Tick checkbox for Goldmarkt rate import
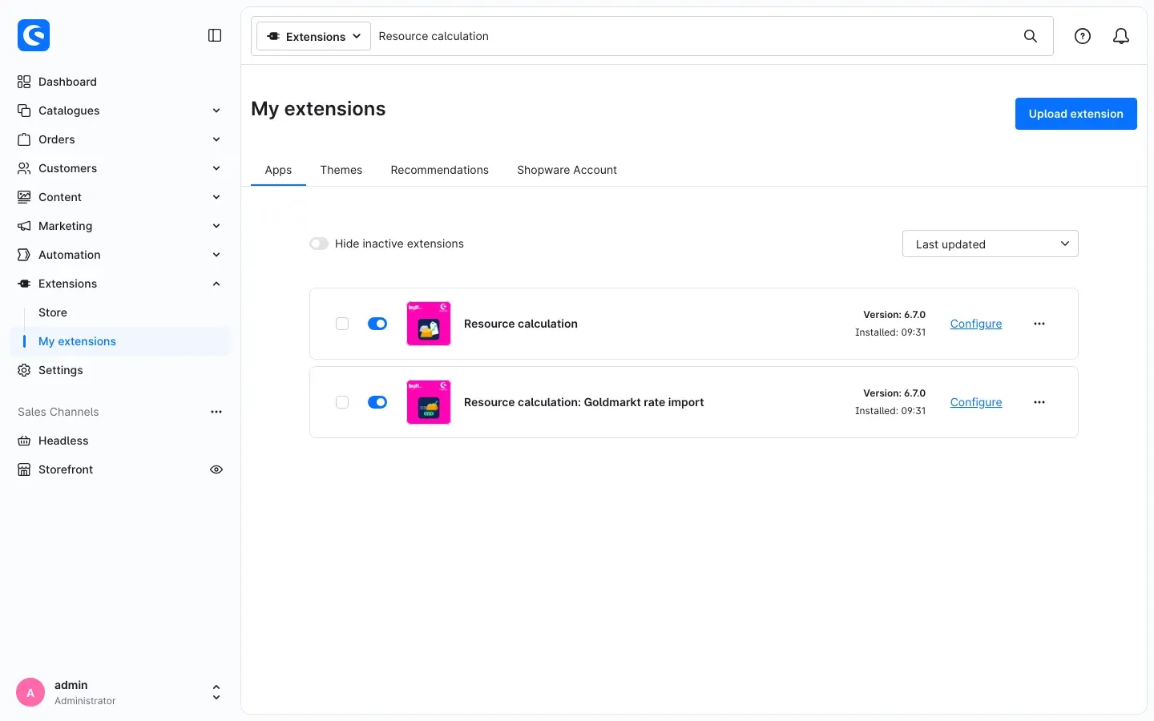The image size is (1154, 721). 342,402
